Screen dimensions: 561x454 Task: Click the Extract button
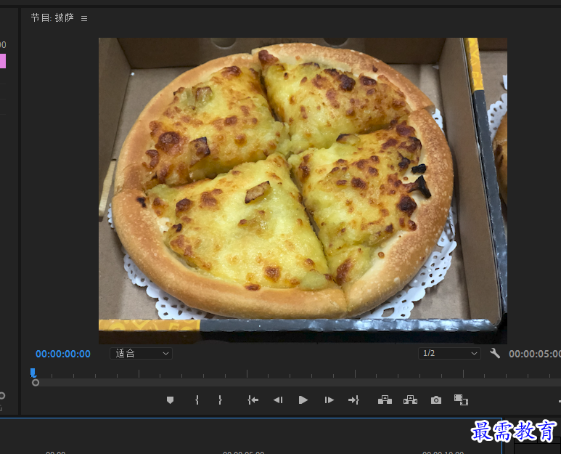click(x=410, y=400)
